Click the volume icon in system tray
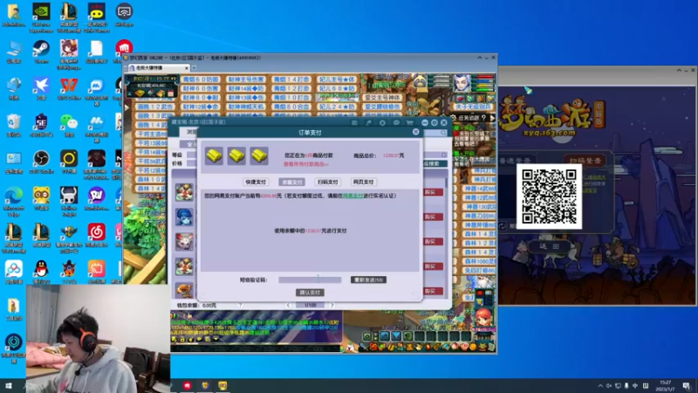 [609, 386]
